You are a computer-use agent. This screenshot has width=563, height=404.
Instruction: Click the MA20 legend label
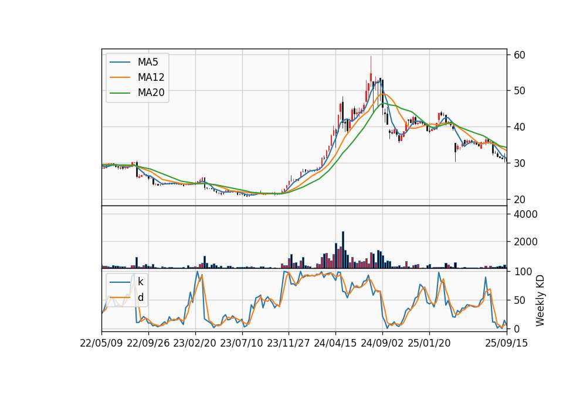(151, 93)
